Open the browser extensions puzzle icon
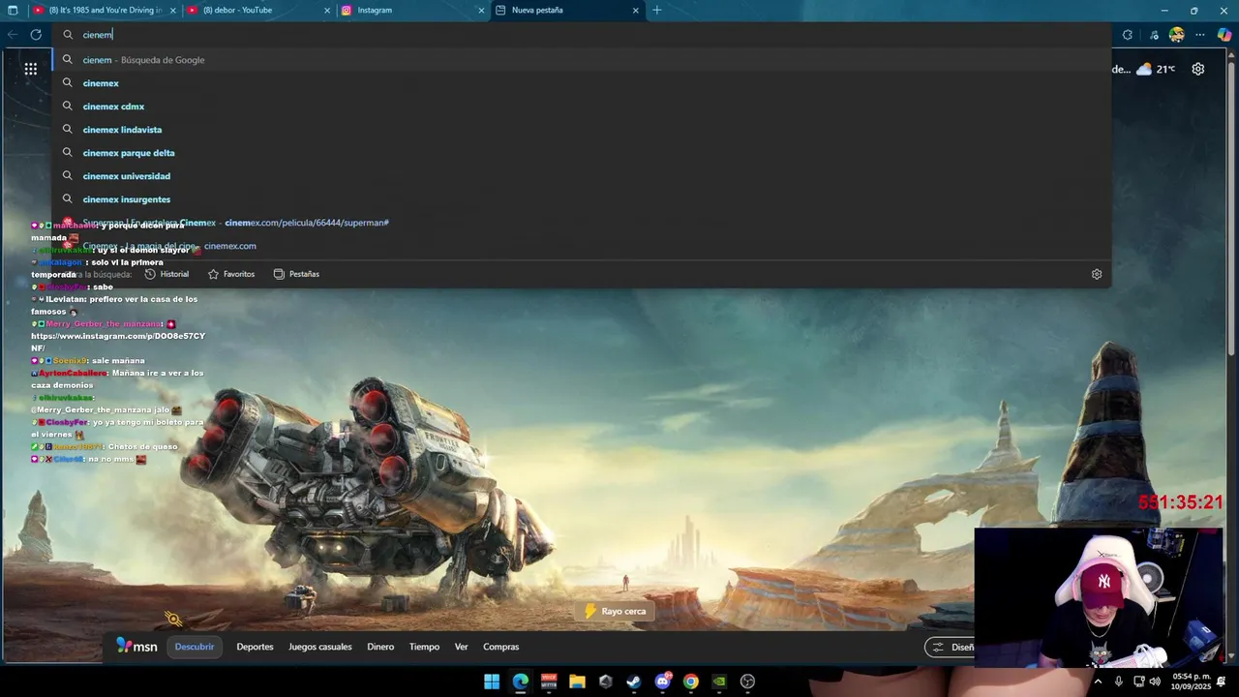Image resolution: width=1239 pixels, height=697 pixels. [x=1128, y=34]
